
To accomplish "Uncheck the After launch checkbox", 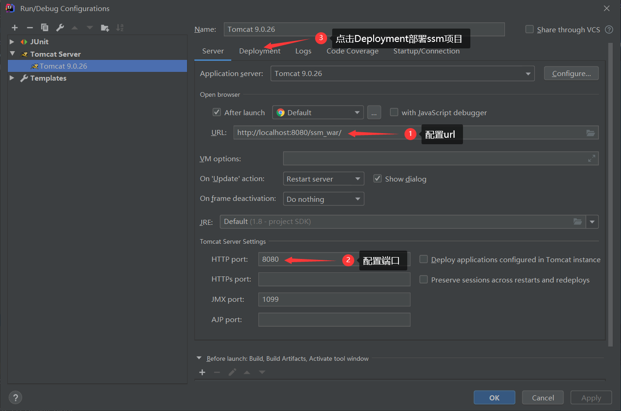I will (x=217, y=112).
